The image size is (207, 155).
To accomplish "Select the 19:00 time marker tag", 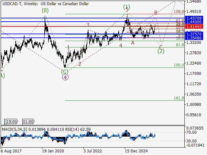I will tap(12, 121).
